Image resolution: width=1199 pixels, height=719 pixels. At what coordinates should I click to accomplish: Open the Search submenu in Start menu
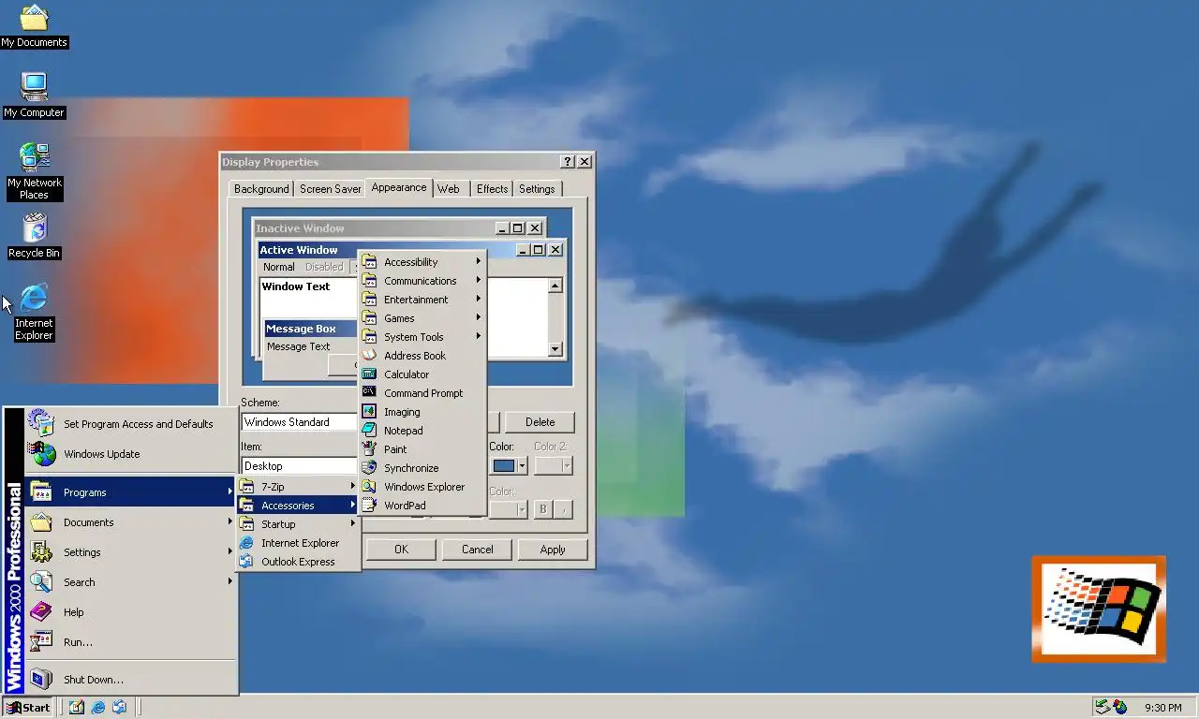tap(130, 582)
